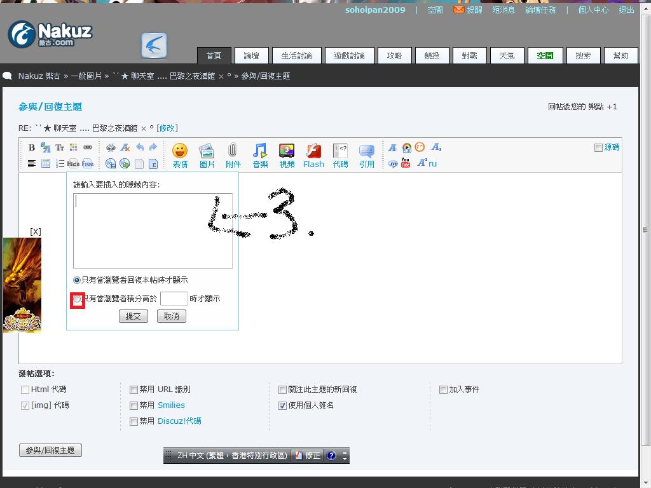Click the 參與/回復主題 submit button
The height and width of the screenshot is (488, 651).
[50, 451]
